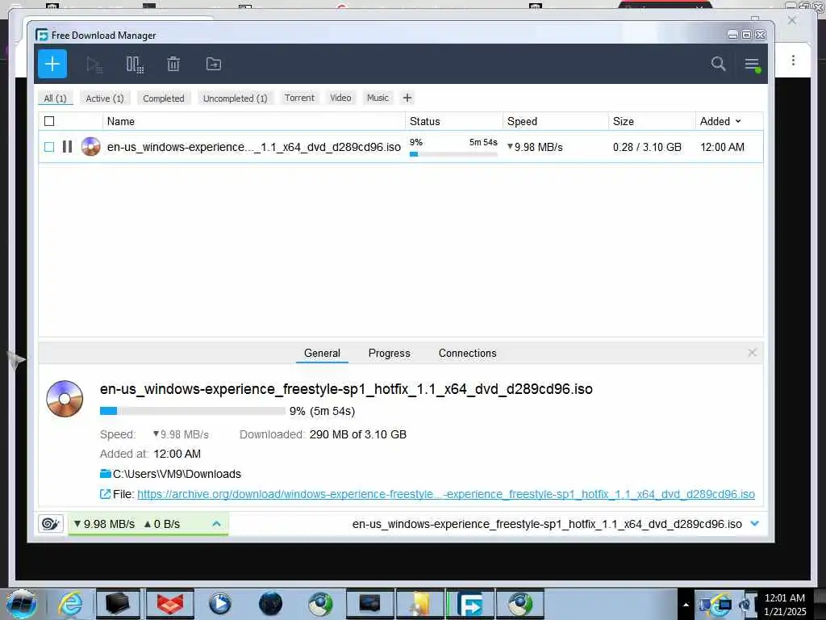Expand the speed panel in the status bar

coord(216,523)
